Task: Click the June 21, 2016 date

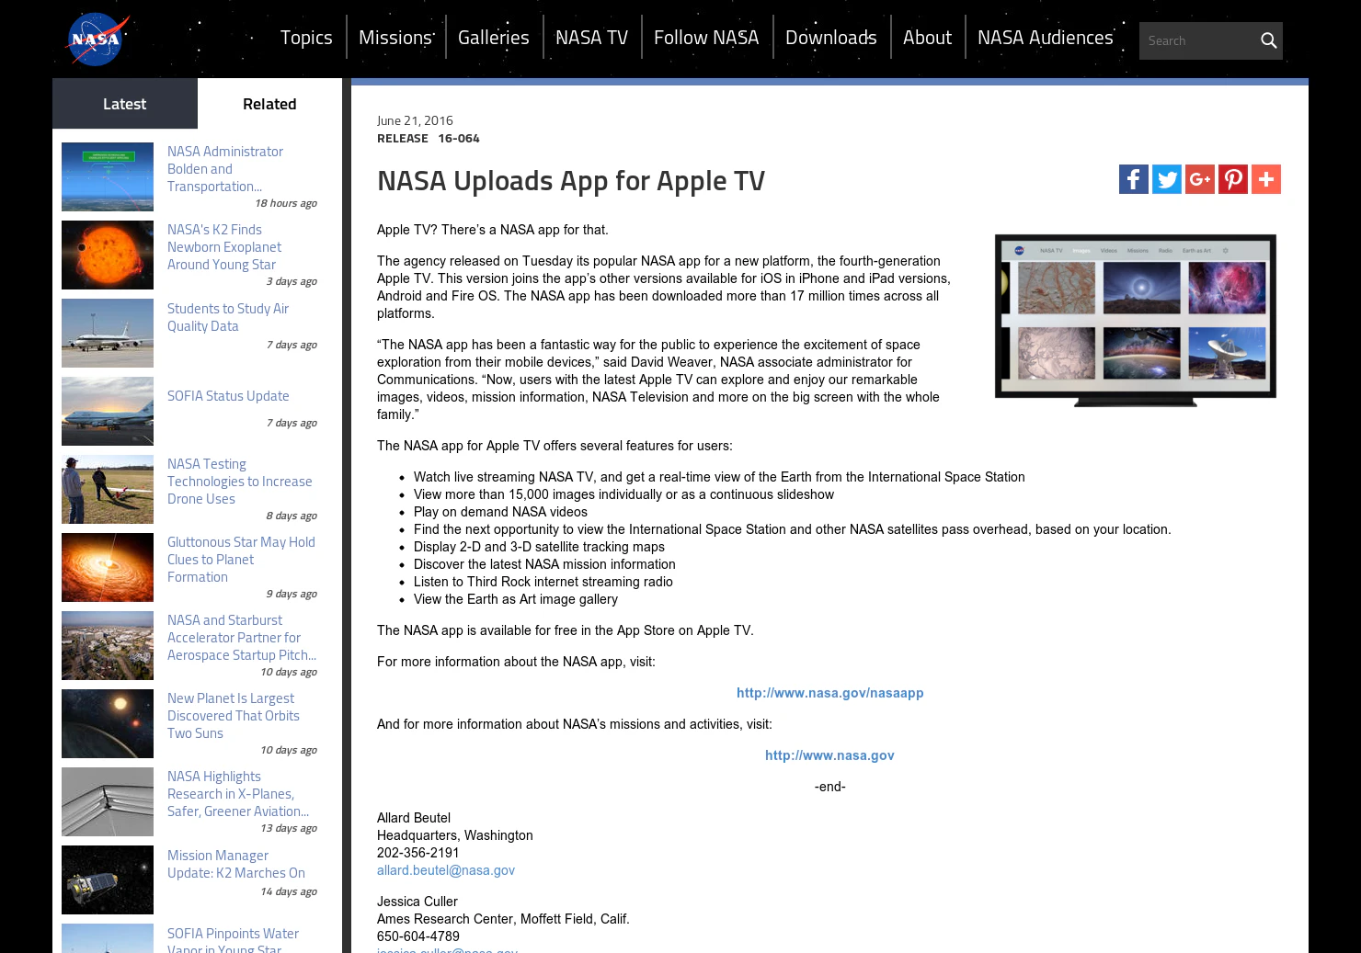Action: [x=415, y=120]
